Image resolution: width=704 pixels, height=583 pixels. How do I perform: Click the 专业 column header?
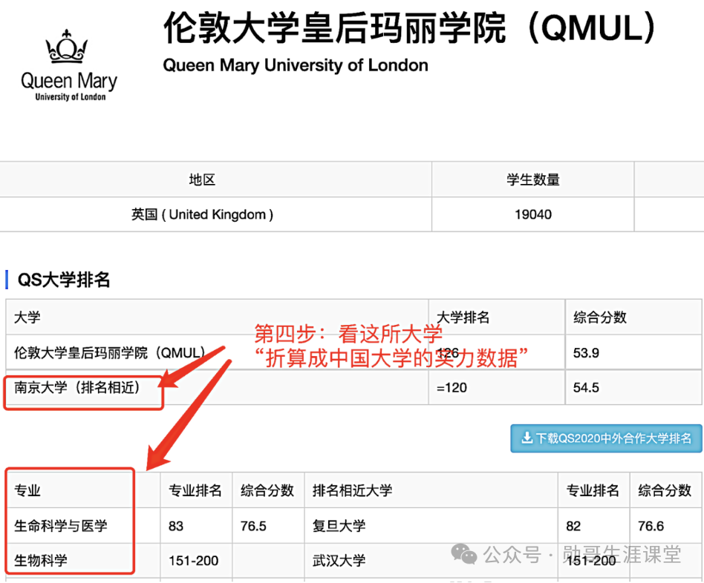[27, 490]
